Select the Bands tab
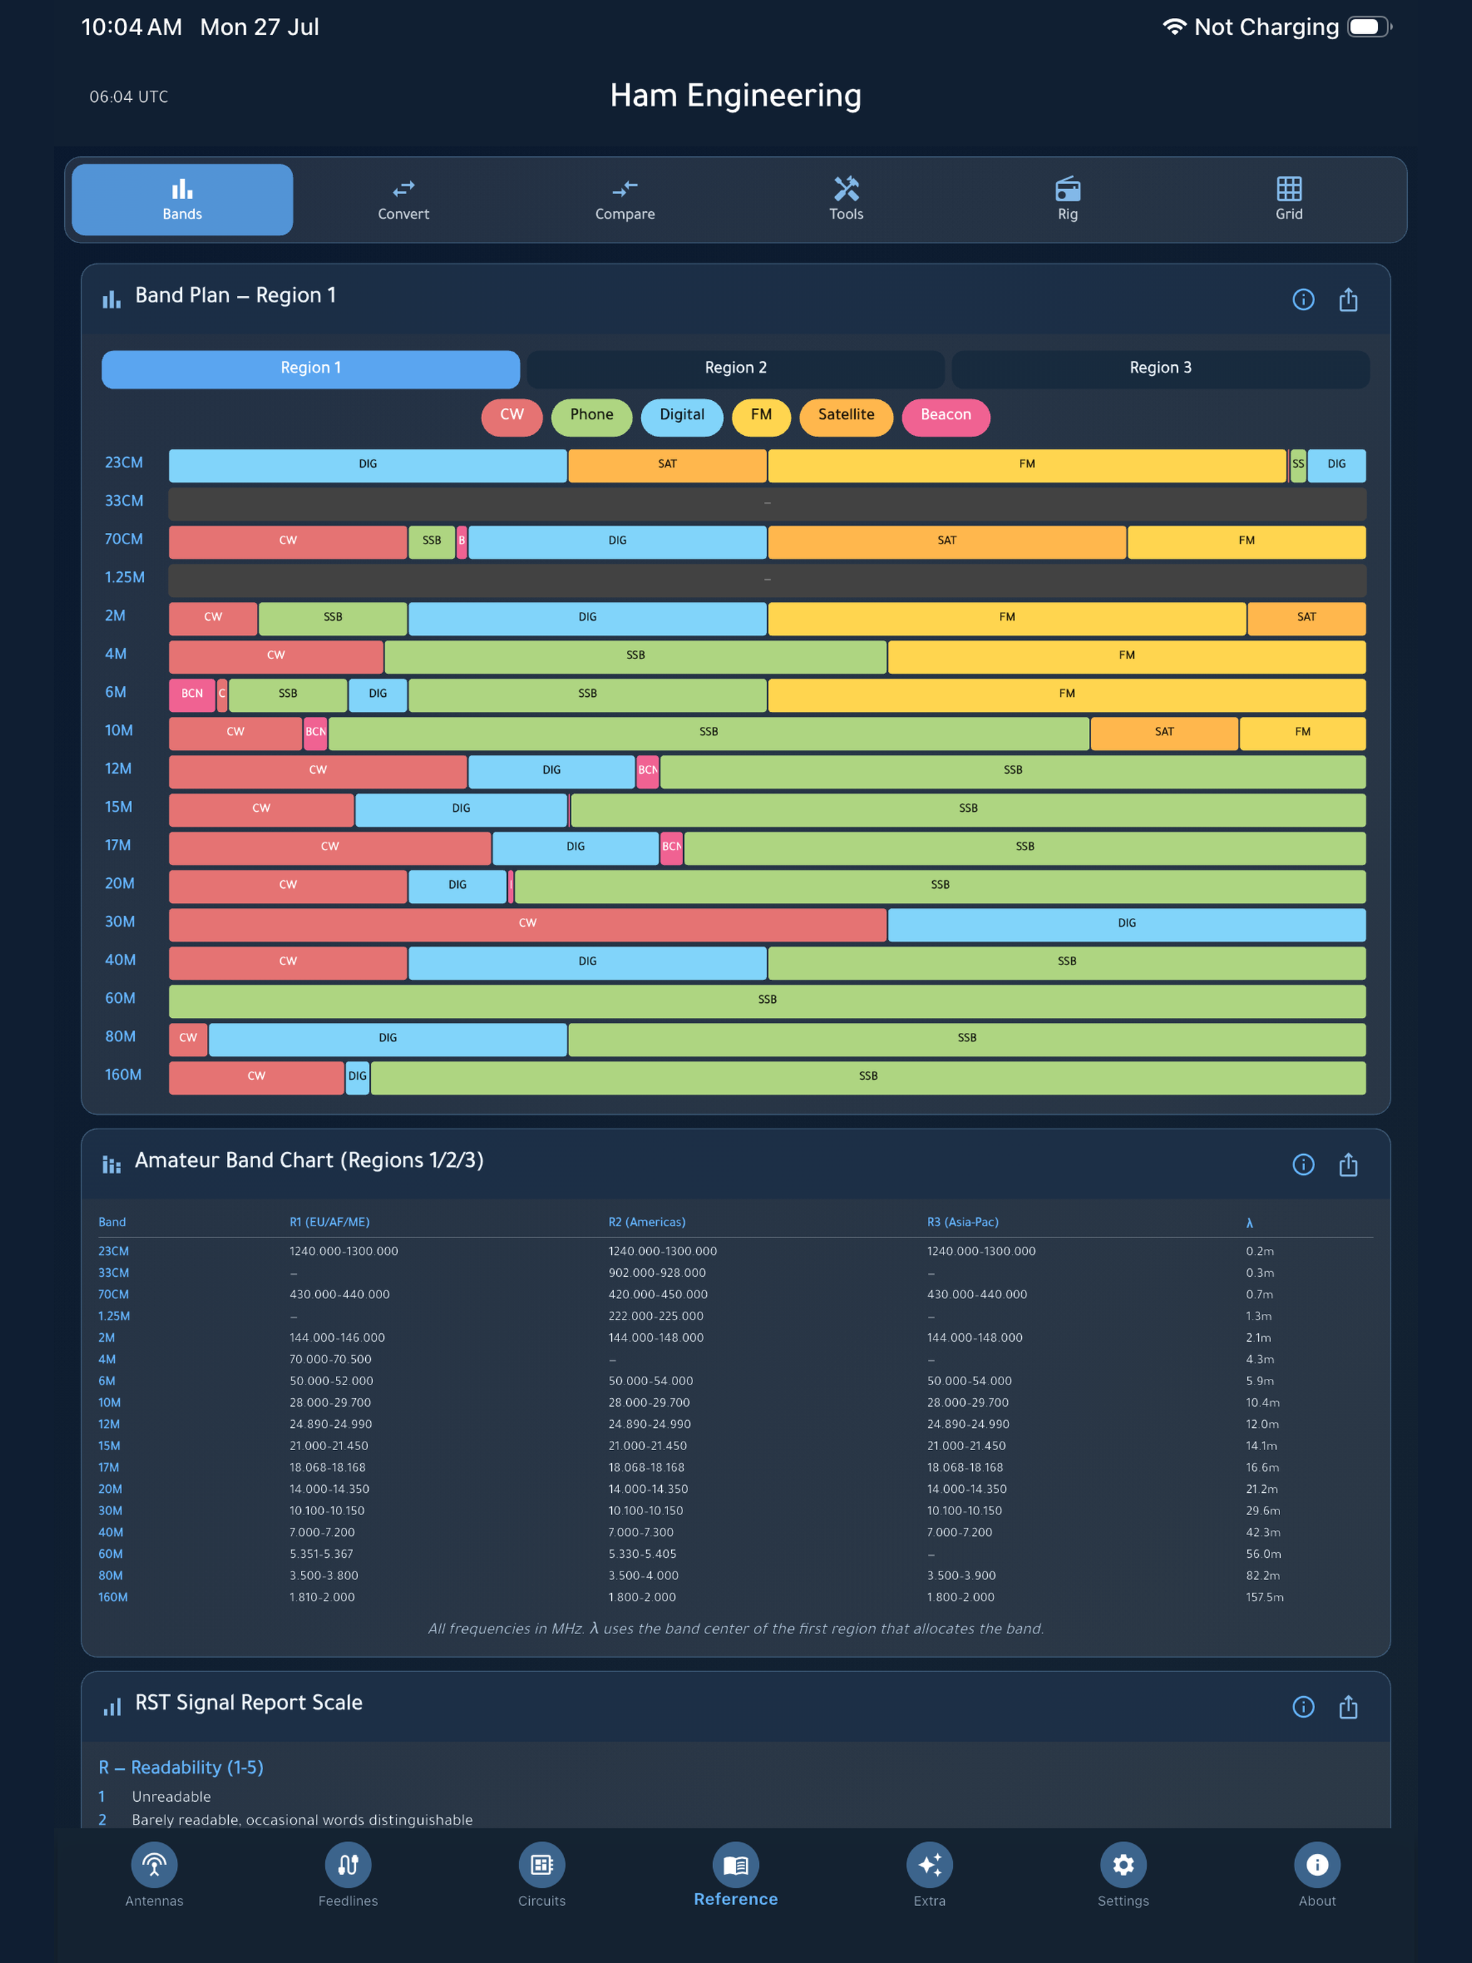This screenshot has height=1963, width=1472. (x=182, y=200)
